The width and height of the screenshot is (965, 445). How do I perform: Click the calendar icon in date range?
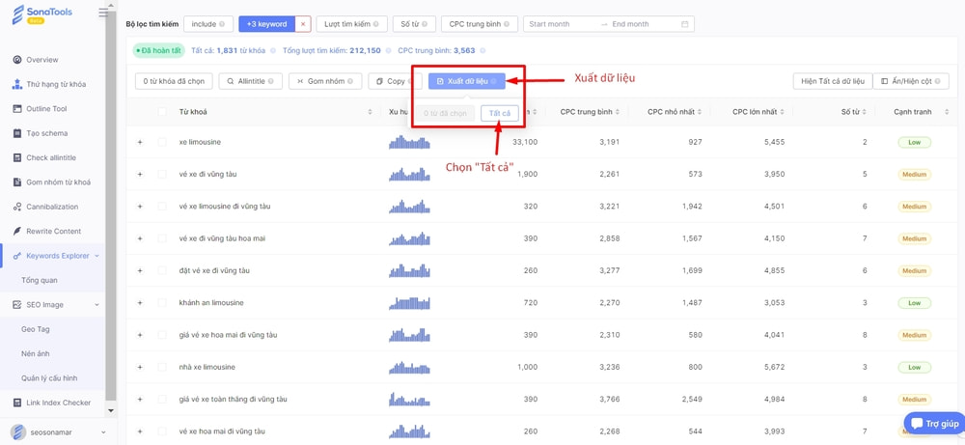point(685,25)
